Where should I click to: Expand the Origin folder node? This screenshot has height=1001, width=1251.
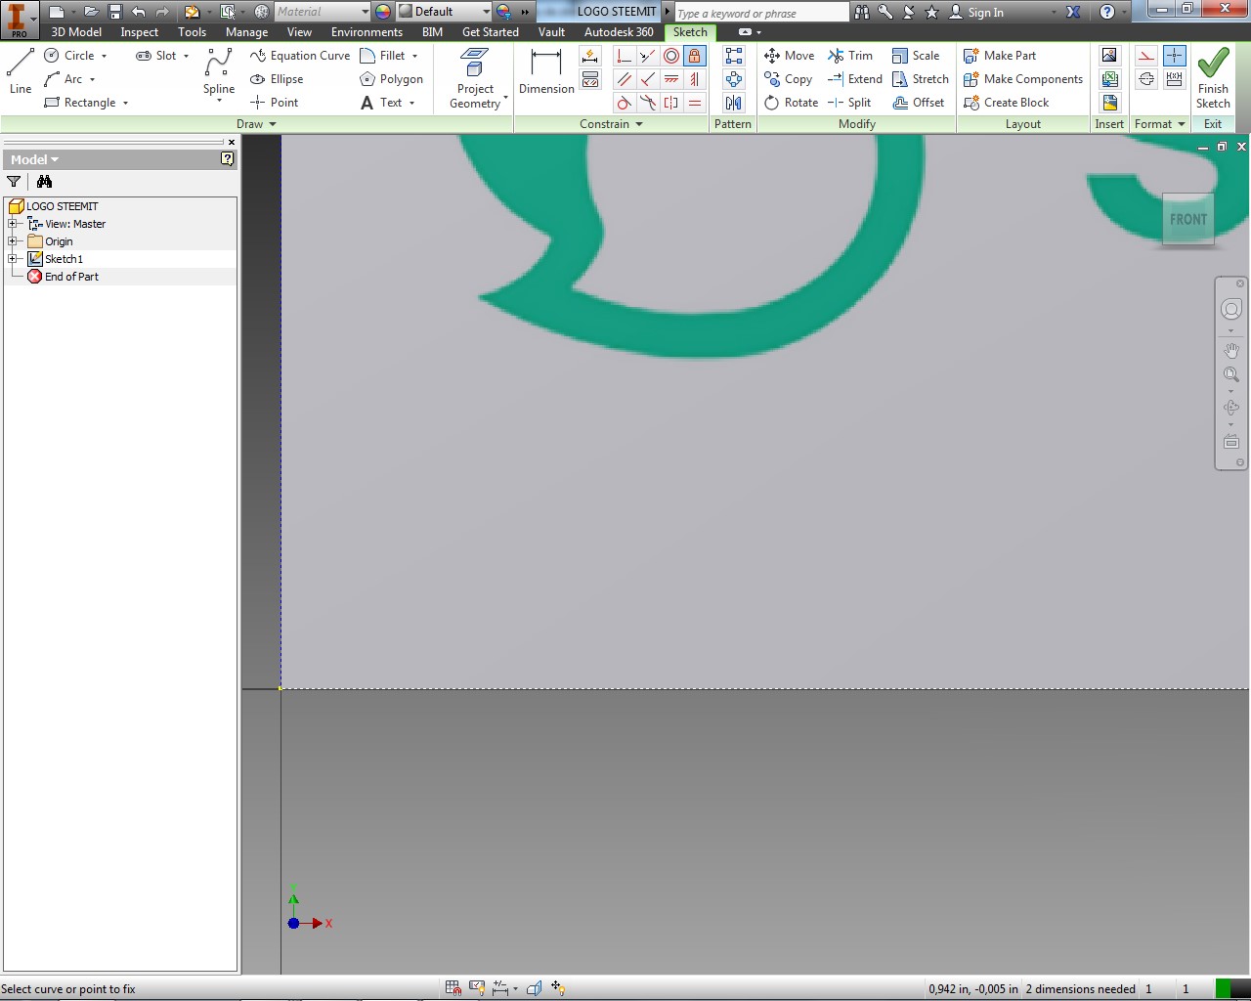pyautogui.click(x=13, y=241)
